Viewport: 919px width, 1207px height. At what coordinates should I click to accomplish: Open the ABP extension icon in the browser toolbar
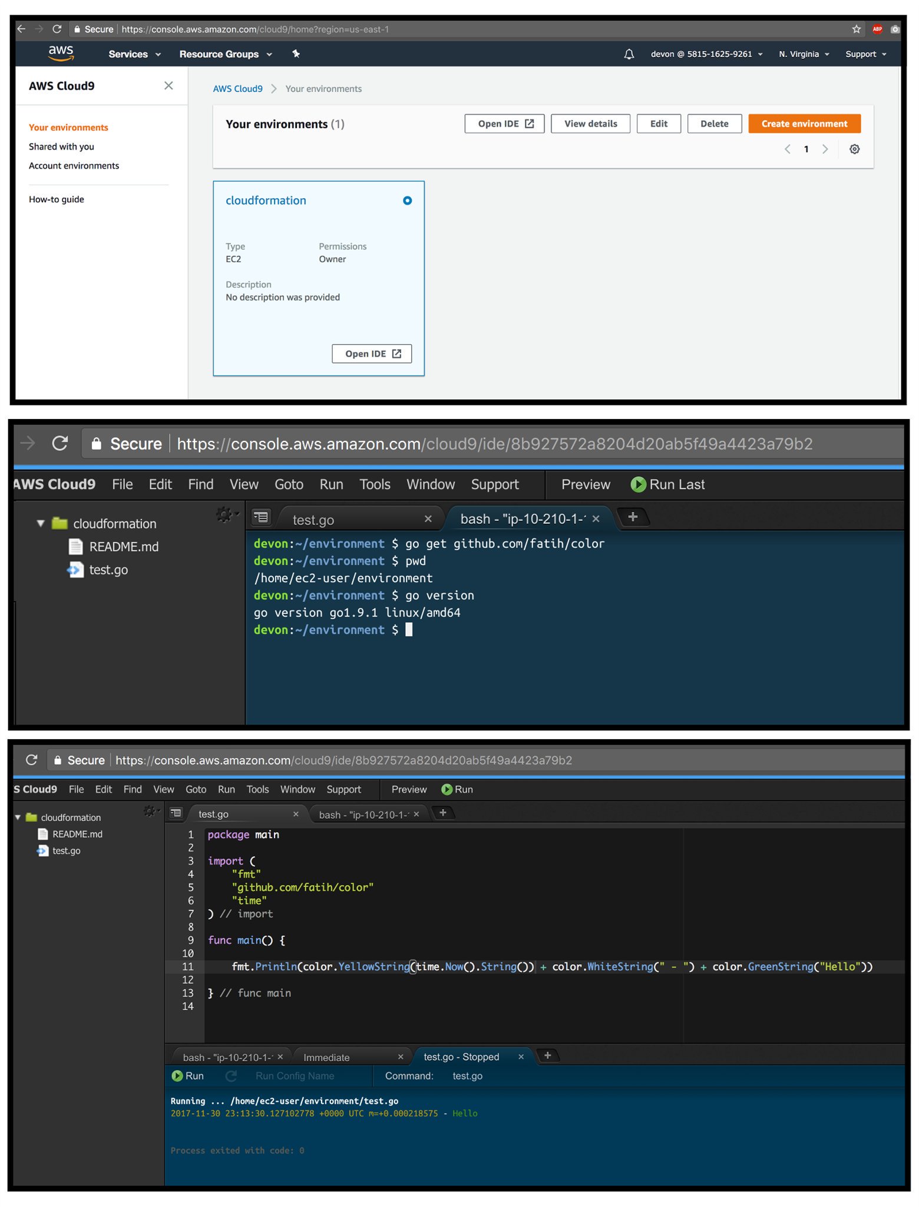(x=877, y=29)
